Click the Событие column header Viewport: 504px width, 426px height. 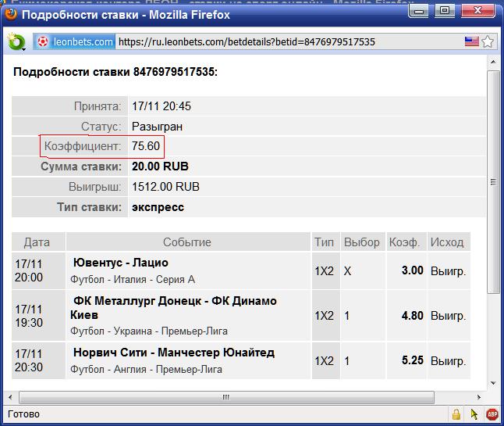pos(187,242)
